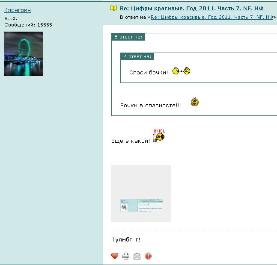Viewport: 277px width, 265px height.
Task: Click the red heart like icon
Action: (115, 256)
